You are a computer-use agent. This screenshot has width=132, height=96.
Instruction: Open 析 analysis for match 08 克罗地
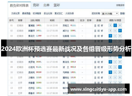(x=102, y=62)
